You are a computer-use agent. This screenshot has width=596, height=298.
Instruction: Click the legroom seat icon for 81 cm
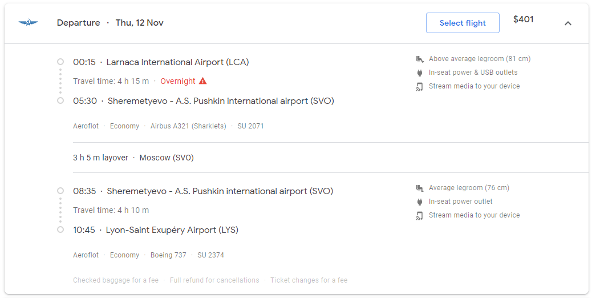(x=419, y=59)
